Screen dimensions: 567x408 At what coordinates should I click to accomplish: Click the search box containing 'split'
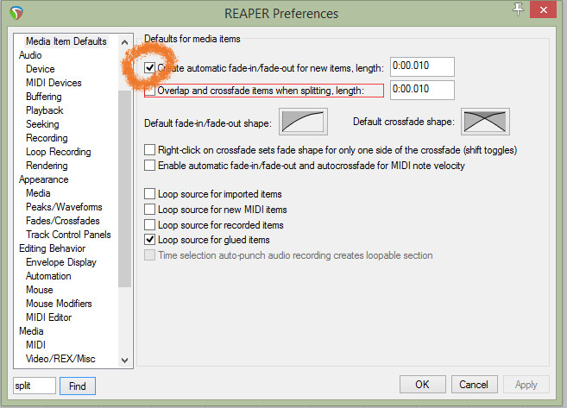(x=35, y=386)
